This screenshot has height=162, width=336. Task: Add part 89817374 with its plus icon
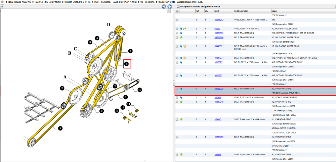pyautogui.click(x=177, y=58)
